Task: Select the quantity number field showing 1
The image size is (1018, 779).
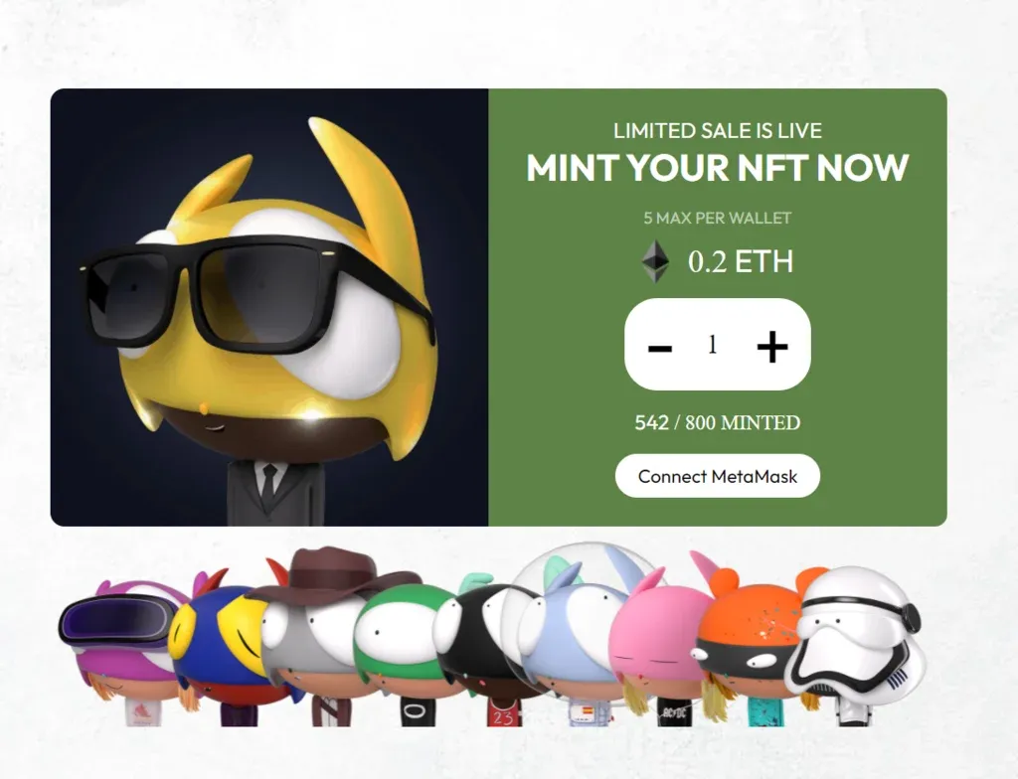Action: pyautogui.click(x=713, y=344)
